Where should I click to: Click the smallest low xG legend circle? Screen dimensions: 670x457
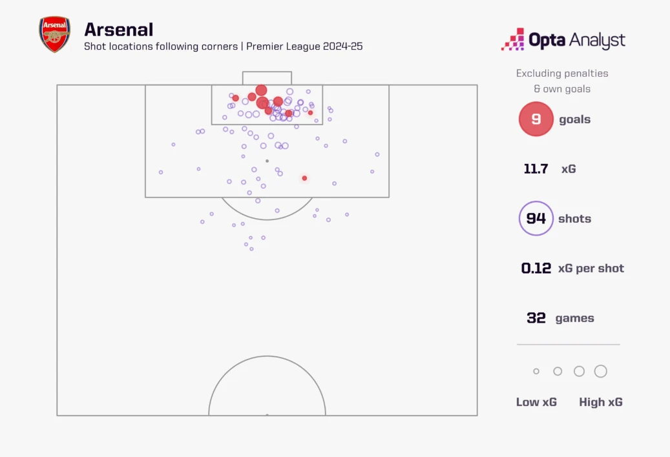pyautogui.click(x=536, y=371)
